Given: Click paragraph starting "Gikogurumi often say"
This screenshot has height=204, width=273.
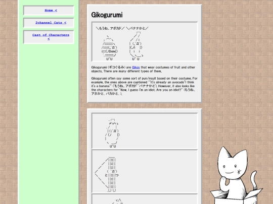Looking at the screenshot, I should coord(144,86).
